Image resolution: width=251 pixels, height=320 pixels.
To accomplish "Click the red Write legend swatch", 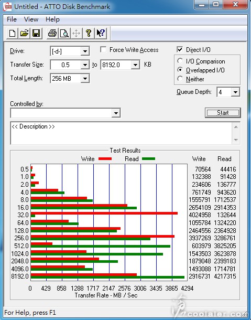I will pos(105,159).
